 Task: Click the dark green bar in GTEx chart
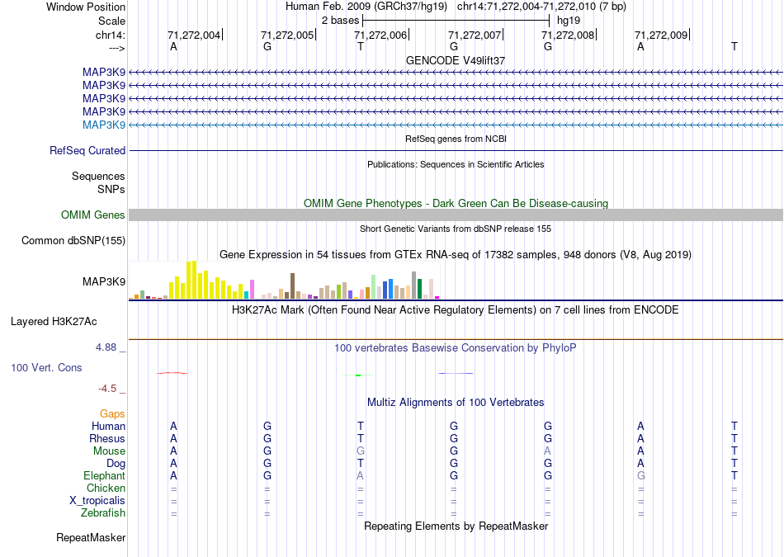(419, 289)
